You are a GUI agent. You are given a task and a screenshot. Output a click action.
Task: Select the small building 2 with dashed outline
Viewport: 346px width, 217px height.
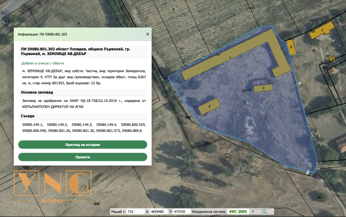[x=291, y=47]
